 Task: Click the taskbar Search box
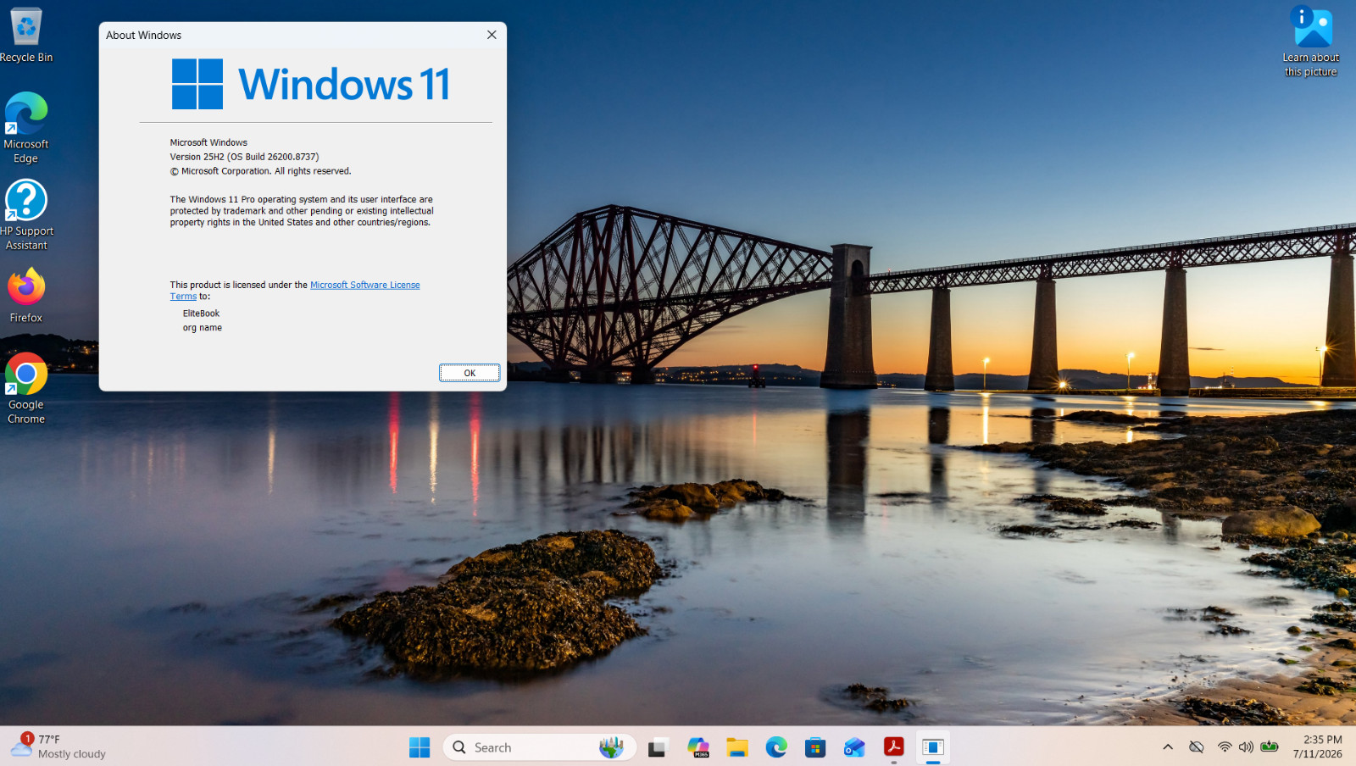(x=539, y=747)
